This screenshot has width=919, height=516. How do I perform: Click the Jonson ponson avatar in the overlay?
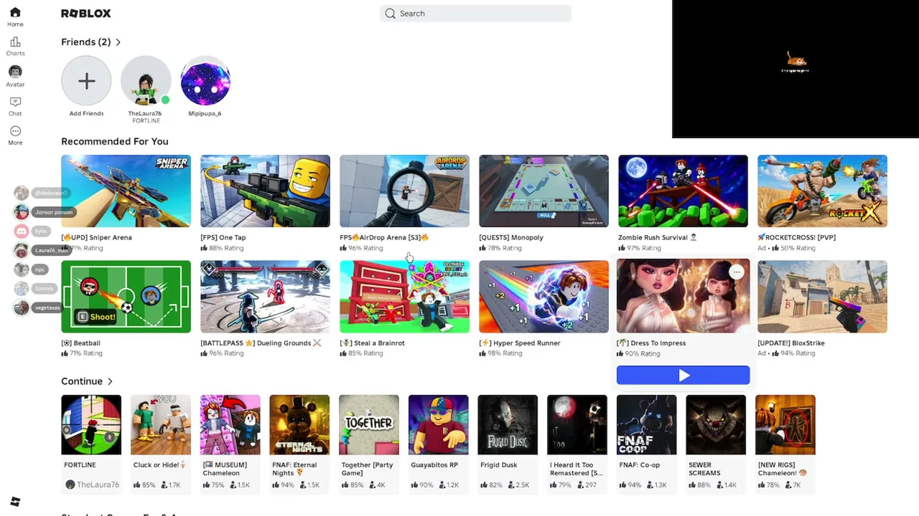[22, 212]
